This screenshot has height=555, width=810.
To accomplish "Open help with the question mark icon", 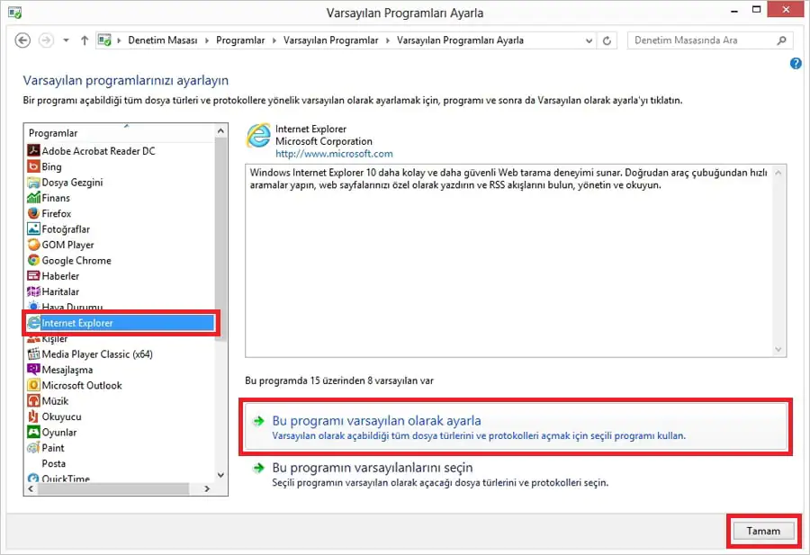I will point(796,64).
